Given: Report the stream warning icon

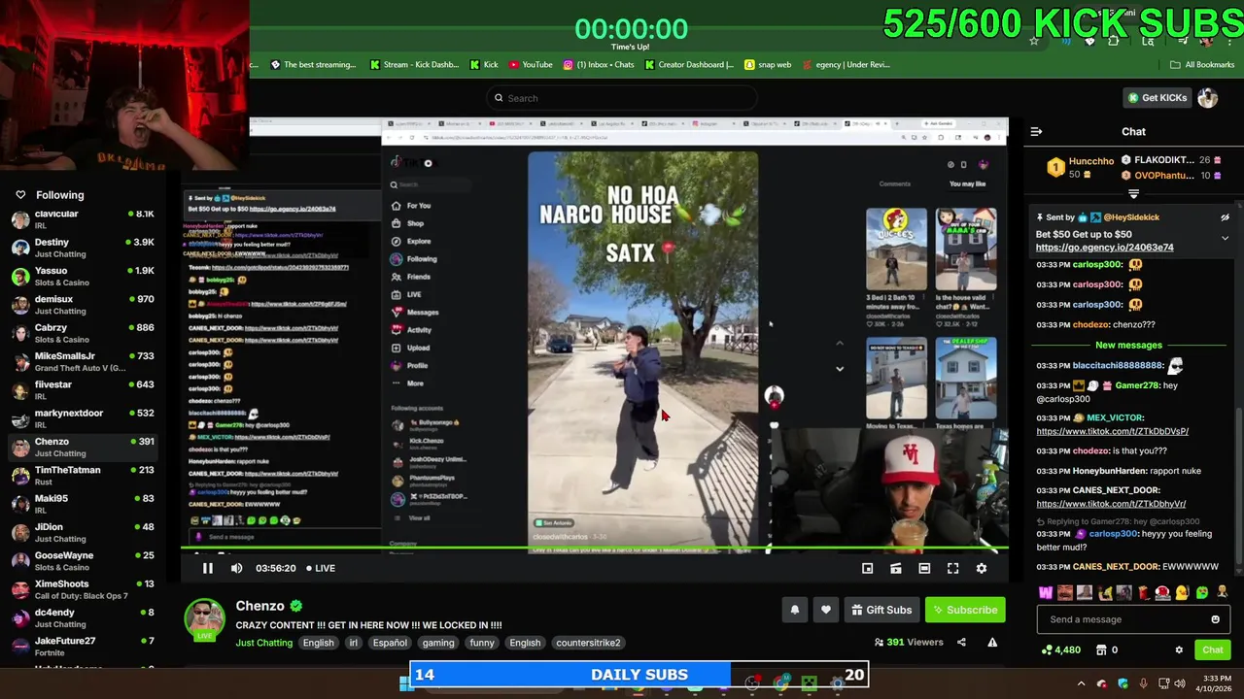Looking at the screenshot, I should pos(992,642).
